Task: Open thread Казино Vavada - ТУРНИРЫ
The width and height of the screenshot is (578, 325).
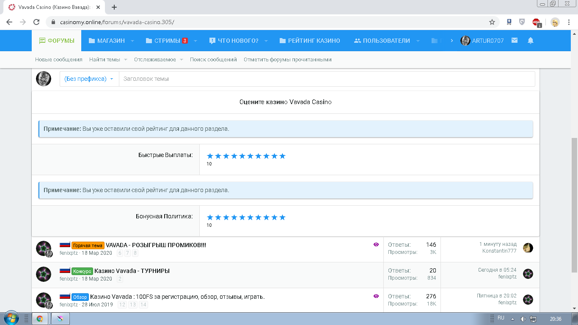Action: [132, 271]
